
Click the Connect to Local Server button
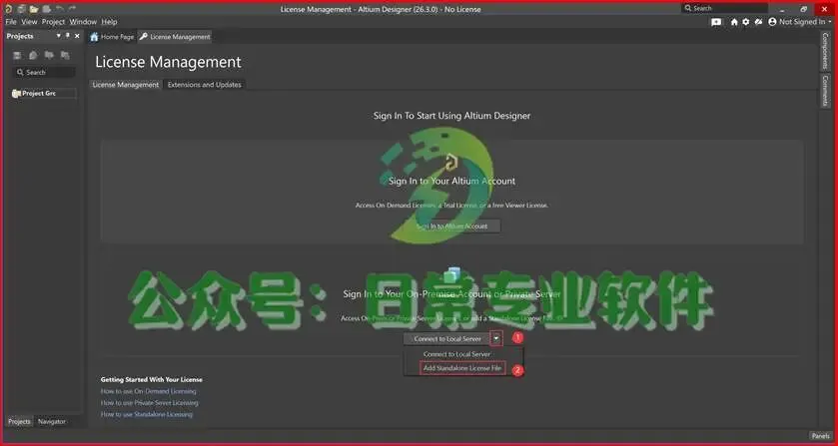447,338
